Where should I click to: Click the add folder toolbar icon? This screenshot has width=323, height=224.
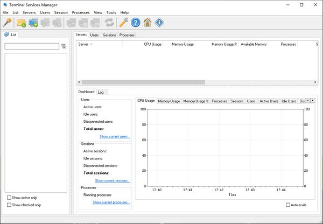(21, 23)
